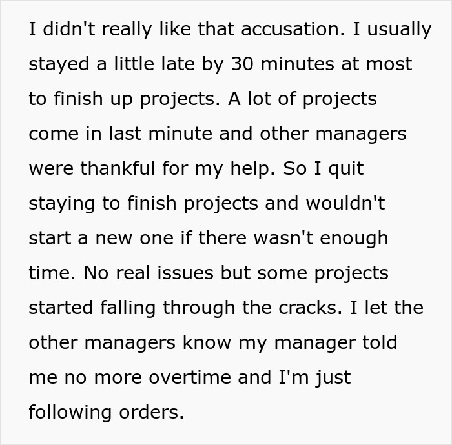Click the final phrase "following orders"
This screenshot has height=445, width=452.
tap(106, 411)
